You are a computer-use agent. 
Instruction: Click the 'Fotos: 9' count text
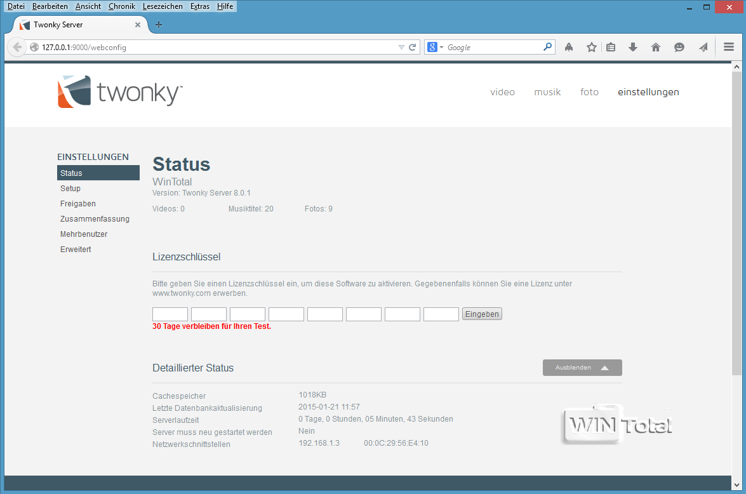[318, 209]
